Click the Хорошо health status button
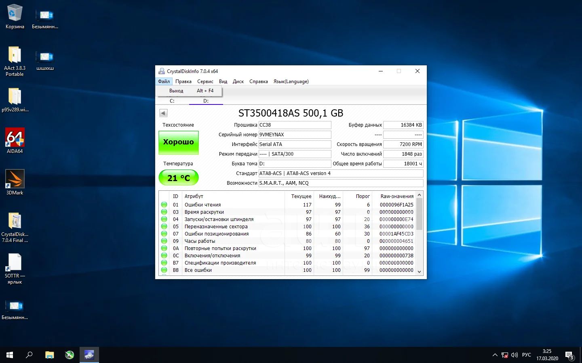Viewport: 582px width, 363px height. click(x=178, y=142)
